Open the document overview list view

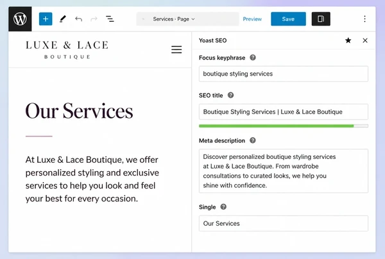tap(110, 19)
